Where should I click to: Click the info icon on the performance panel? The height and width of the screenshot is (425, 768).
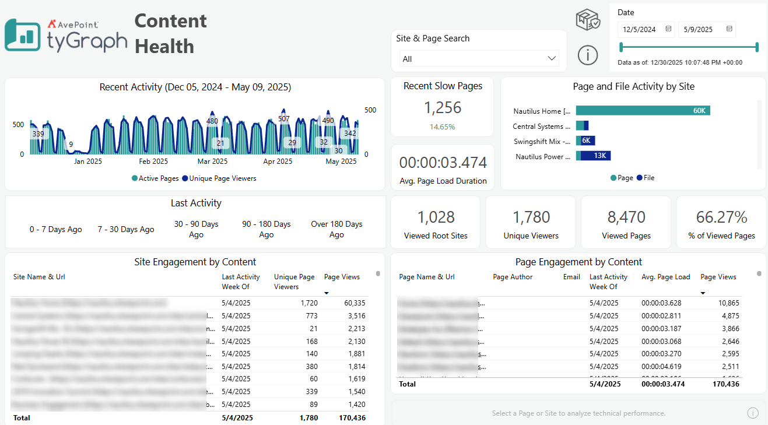pyautogui.click(x=752, y=413)
